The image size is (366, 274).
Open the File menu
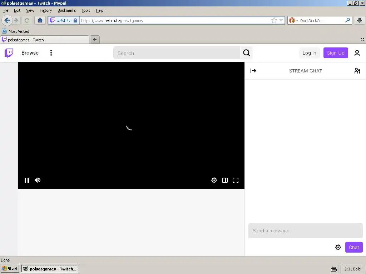(x=5, y=10)
